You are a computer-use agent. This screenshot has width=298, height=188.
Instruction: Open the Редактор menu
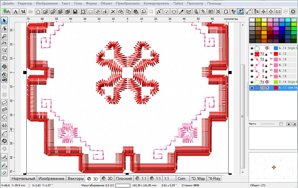click(x=25, y=3)
